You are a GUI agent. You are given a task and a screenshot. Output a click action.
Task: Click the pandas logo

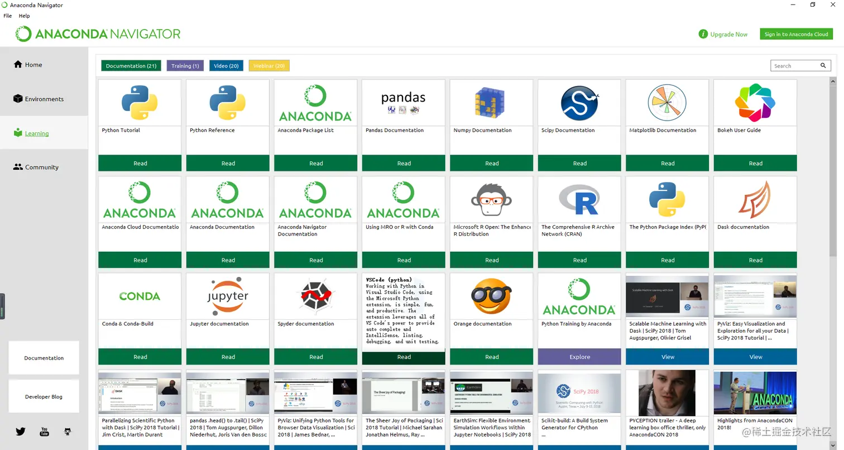pyautogui.click(x=404, y=102)
